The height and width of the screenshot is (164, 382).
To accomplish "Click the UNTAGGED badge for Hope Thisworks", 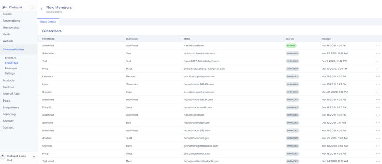I will pos(293,84).
